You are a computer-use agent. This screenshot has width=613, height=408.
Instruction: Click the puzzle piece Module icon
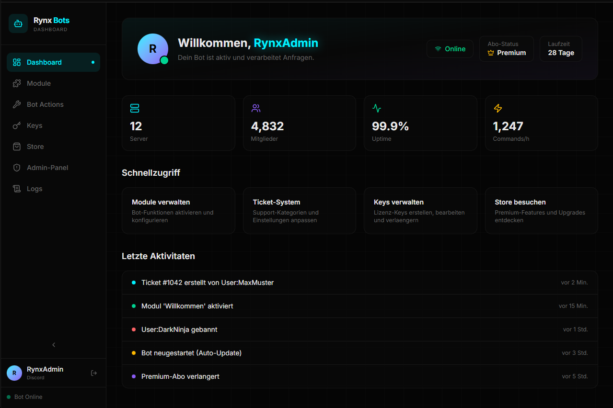17,83
